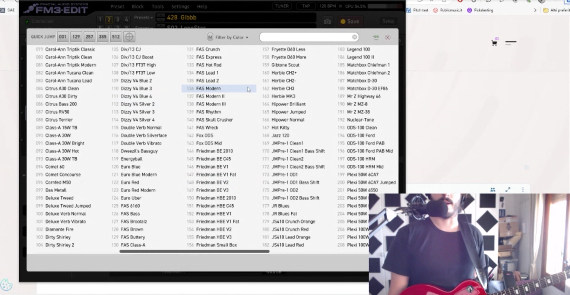Select amp 094 Comet 60
Viewport: 570px width, 295px height.
[x=50, y=167]
